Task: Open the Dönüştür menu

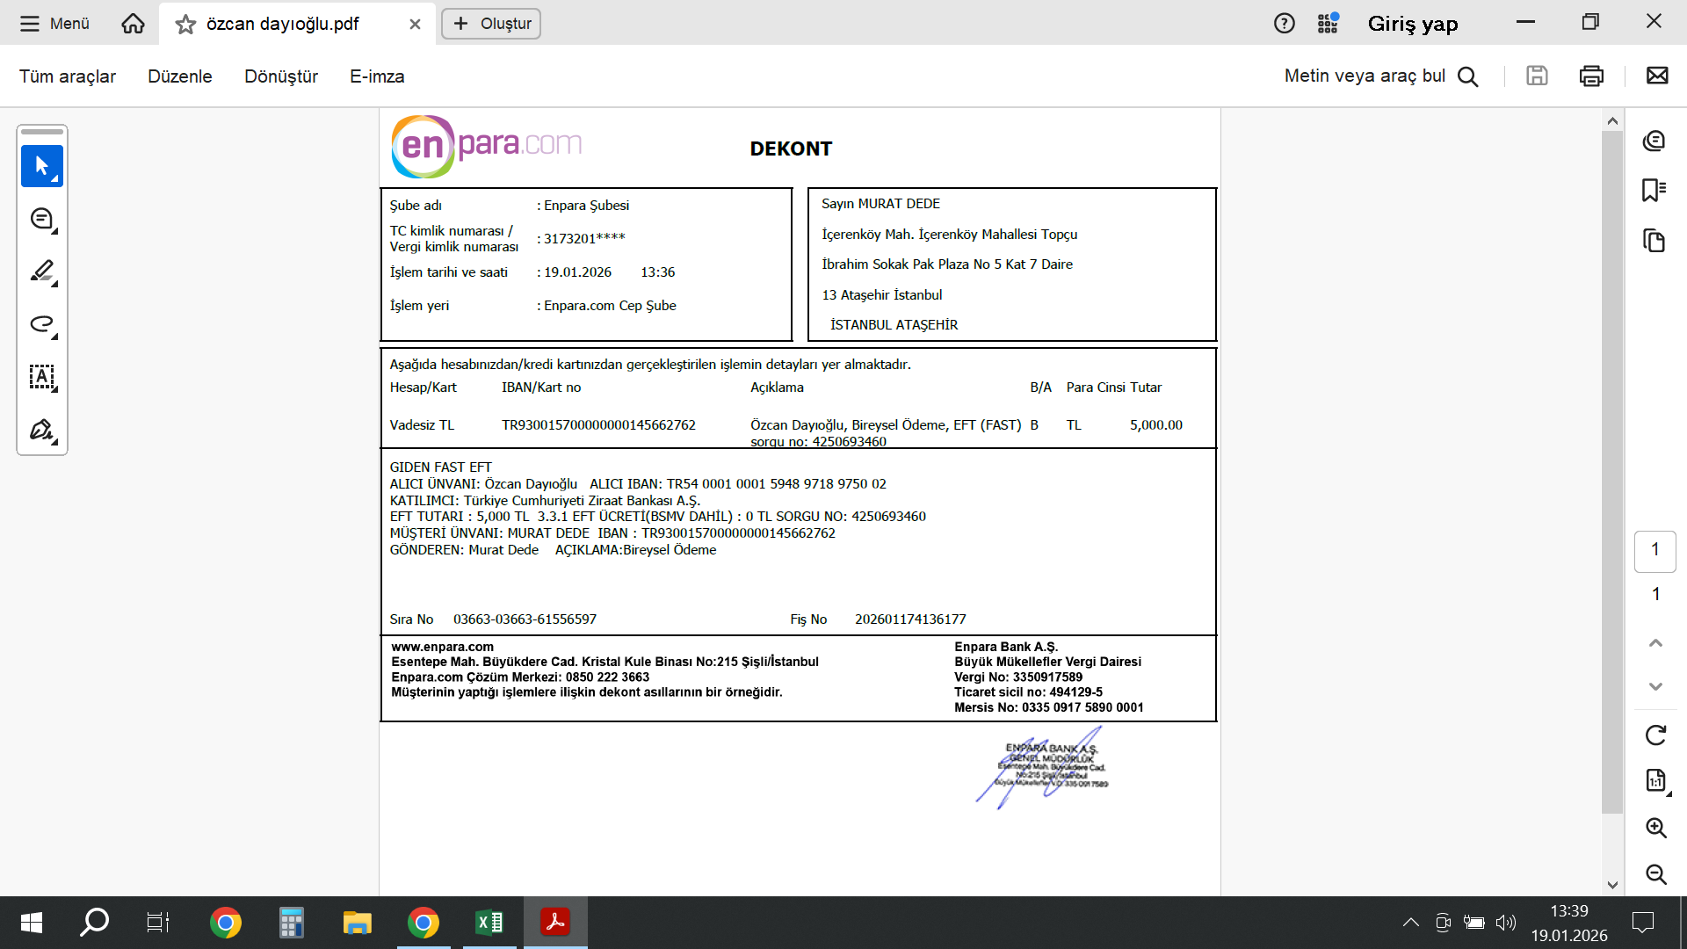Action: click(281, 76)
